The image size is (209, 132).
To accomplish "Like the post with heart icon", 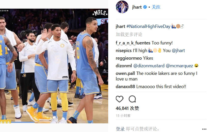I will click(120, 99).
